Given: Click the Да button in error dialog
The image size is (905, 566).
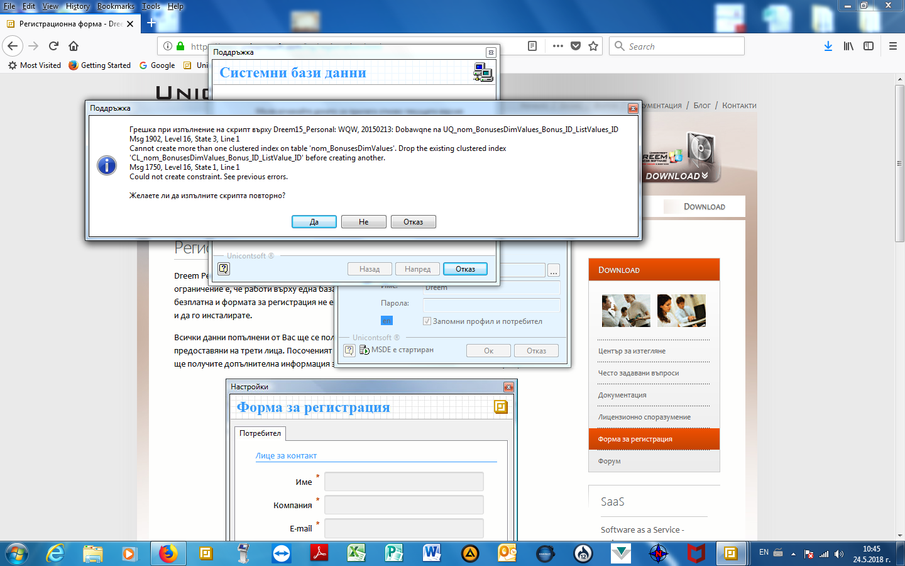Looking at the screenshot, I should click(314, 222).
